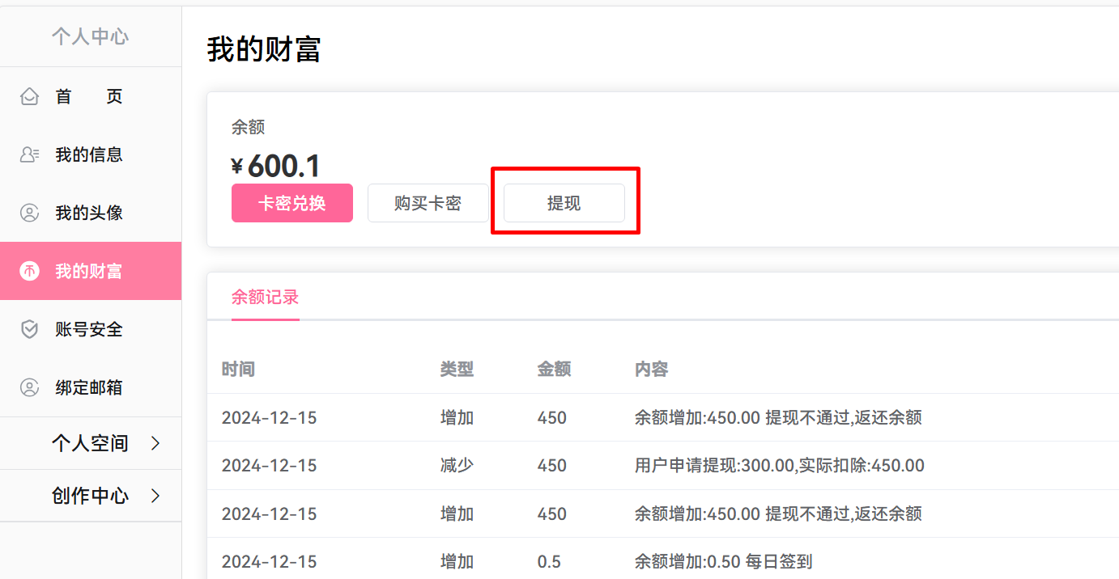Viewport: 1119px width, 579px height.
Task: Open the 我的头像 section
Action: pyautogui.click(x=88, y=212)
